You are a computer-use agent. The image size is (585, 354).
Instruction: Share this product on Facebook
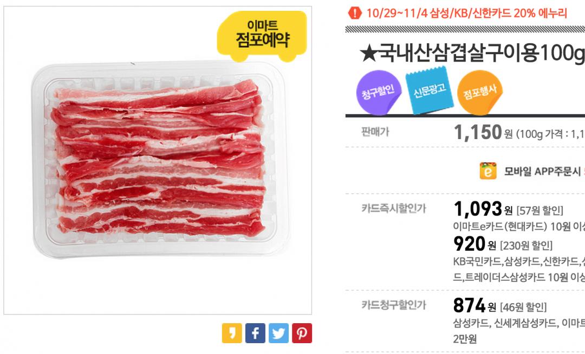(255, 333)
